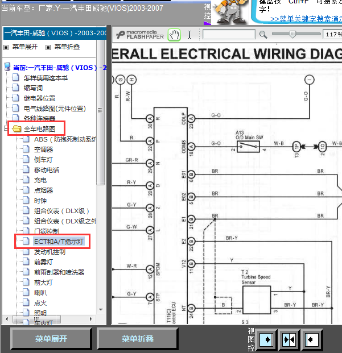Viewport: 342px width, 353px height.
Task: Click the center-split view control button
Action: pos(289,339)
